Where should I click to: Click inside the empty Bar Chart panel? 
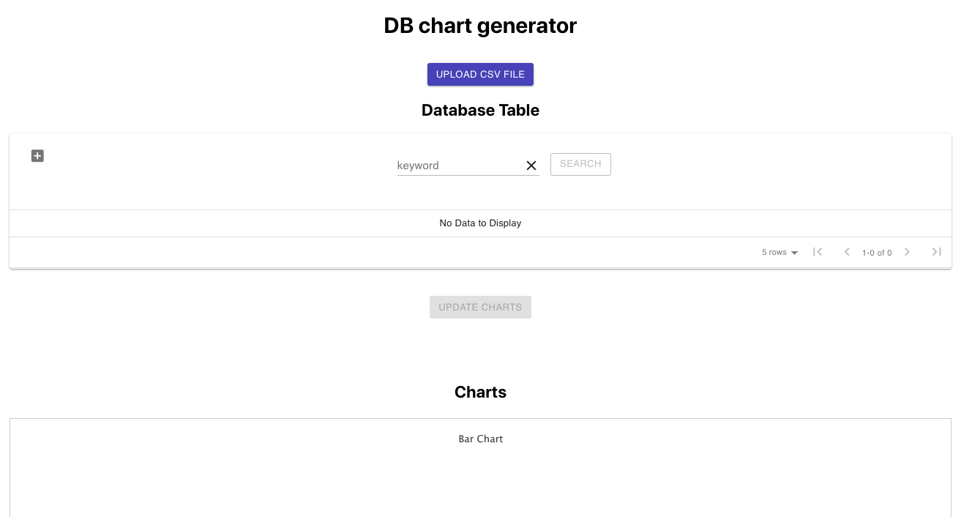[x=480, y=483]
